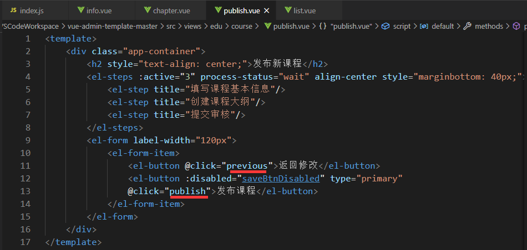Click the 发布课程 button text
This screenshot has width=527, height=250.
[236, 191]
